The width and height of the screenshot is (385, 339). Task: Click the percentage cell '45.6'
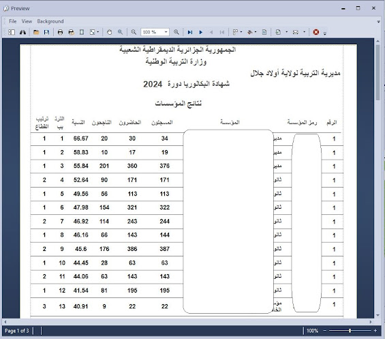click(81, 249)
